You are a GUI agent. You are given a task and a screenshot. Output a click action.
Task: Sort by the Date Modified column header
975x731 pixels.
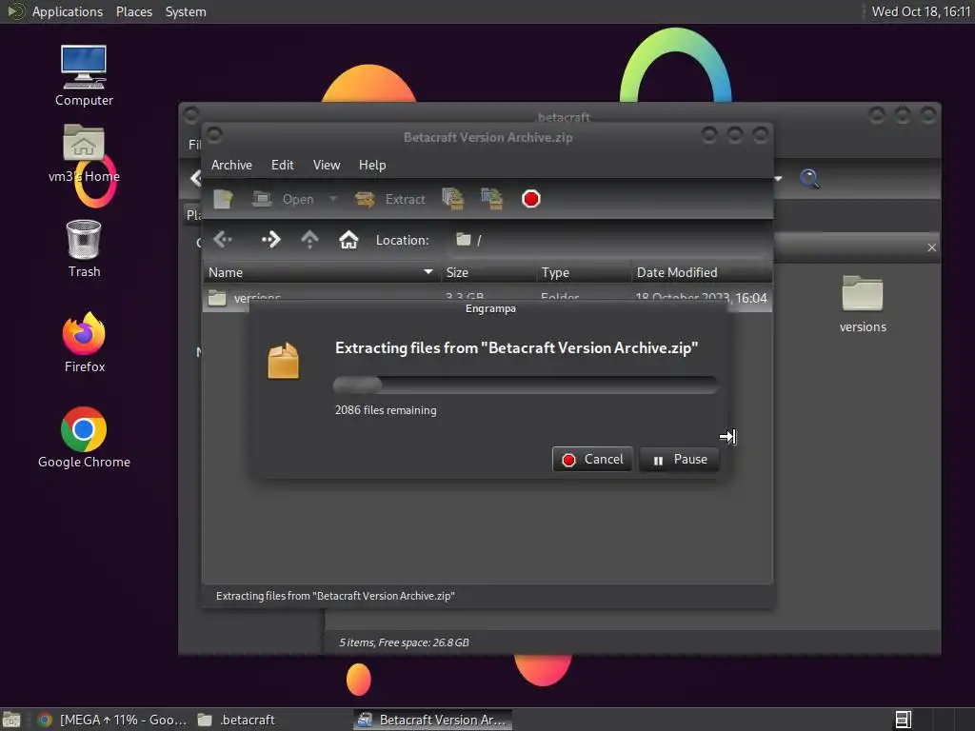pos(702,272)
